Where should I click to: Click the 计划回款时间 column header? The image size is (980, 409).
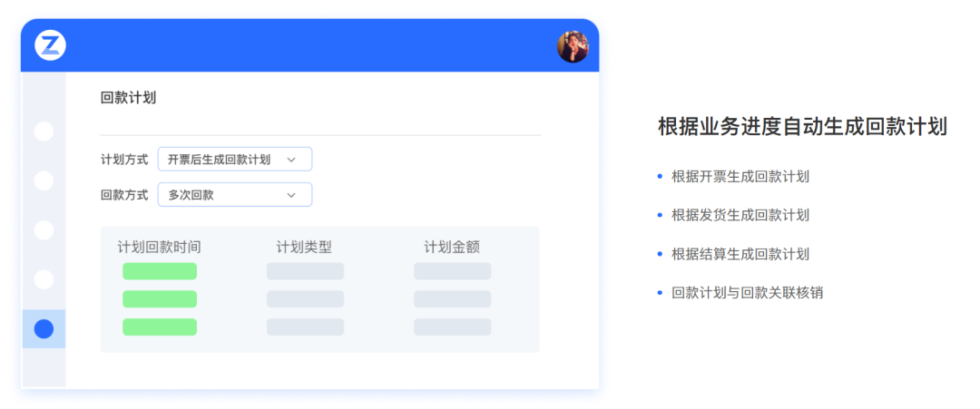pos(160,248)
